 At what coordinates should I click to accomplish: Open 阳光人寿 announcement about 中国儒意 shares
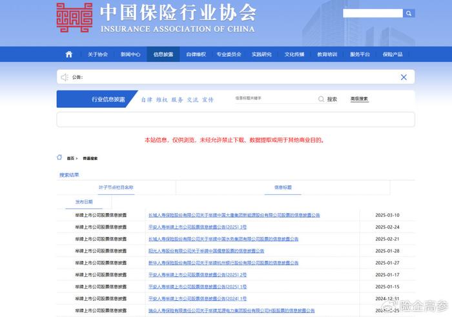coord(206,251)
